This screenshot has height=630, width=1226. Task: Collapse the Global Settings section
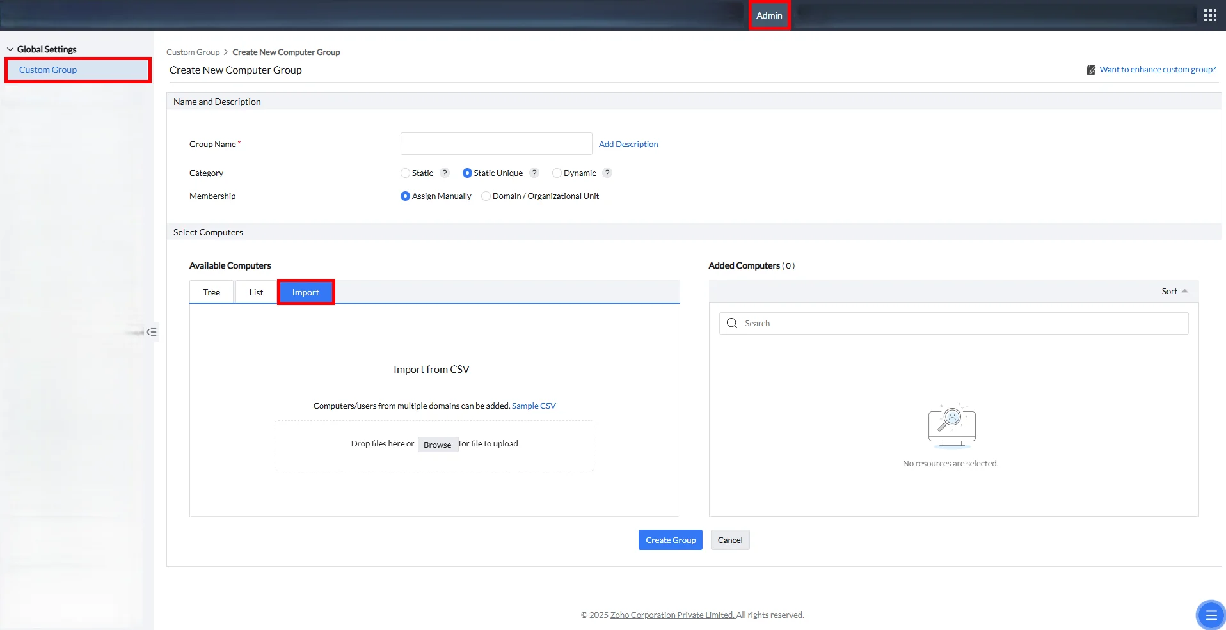tap(10, 49)
